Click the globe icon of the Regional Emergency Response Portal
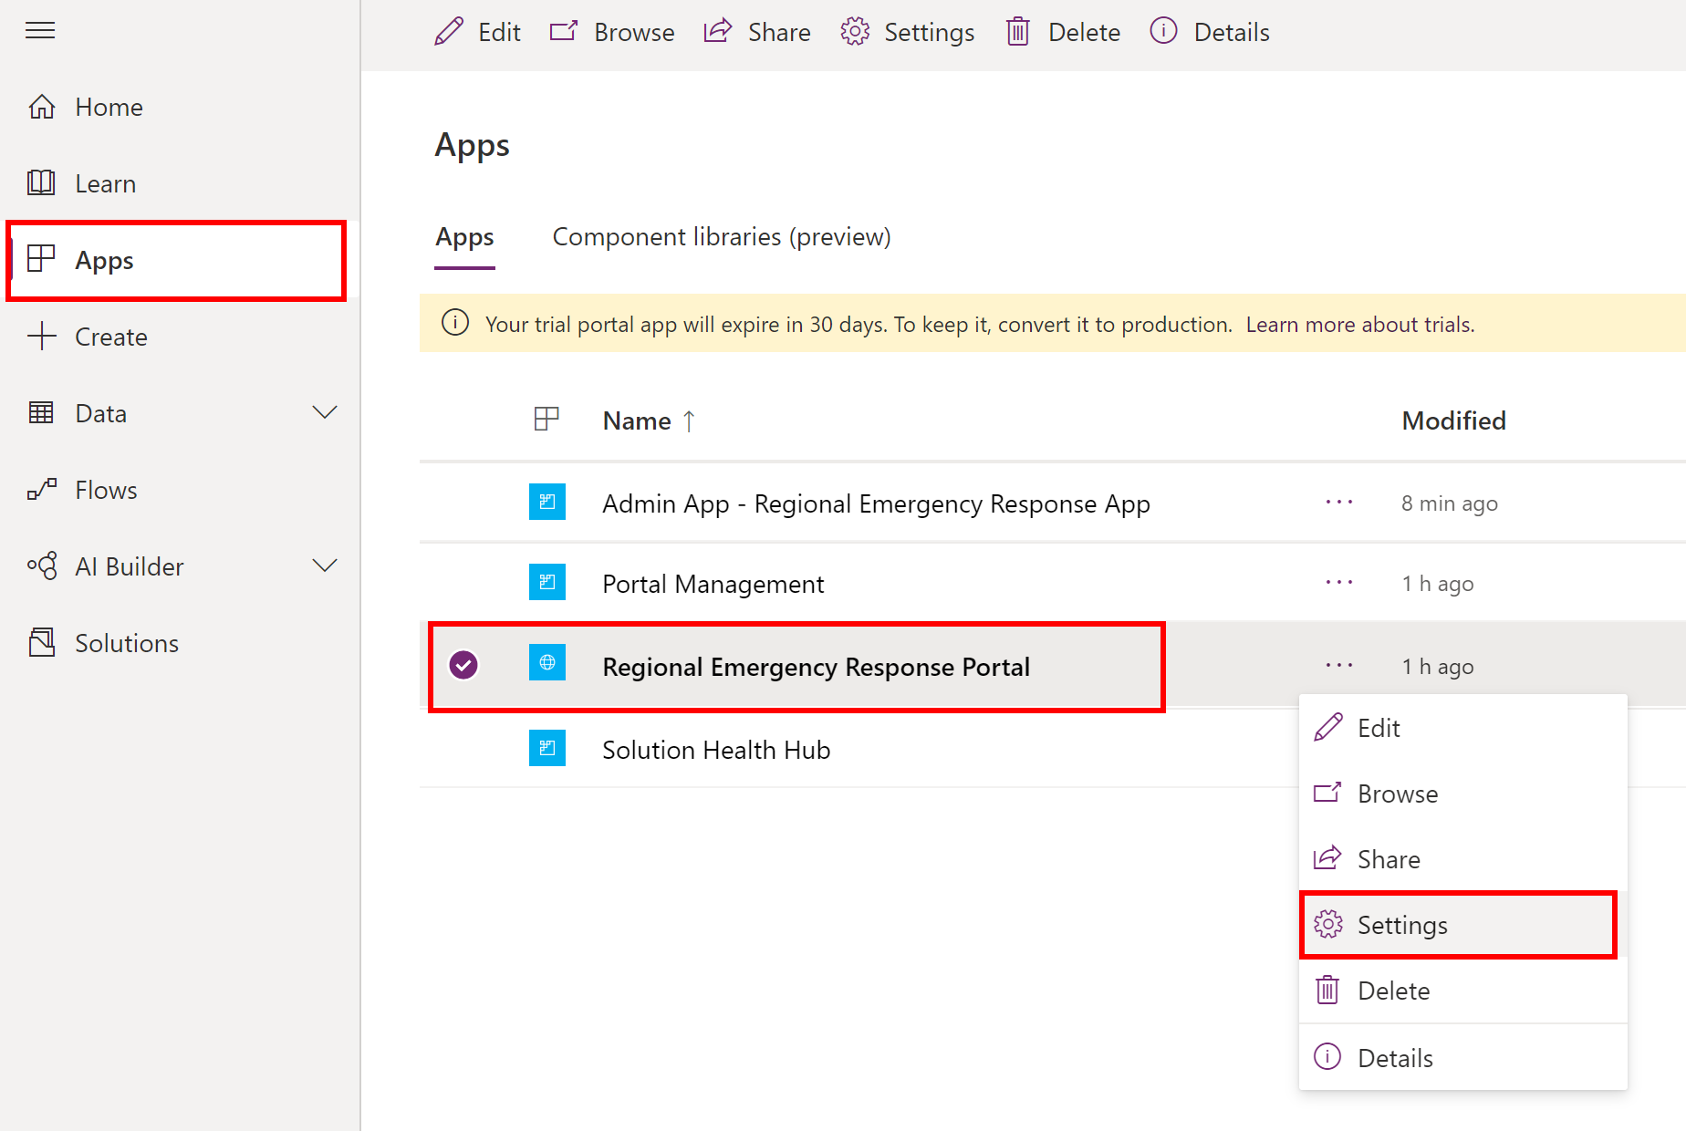 click(547, 662)
